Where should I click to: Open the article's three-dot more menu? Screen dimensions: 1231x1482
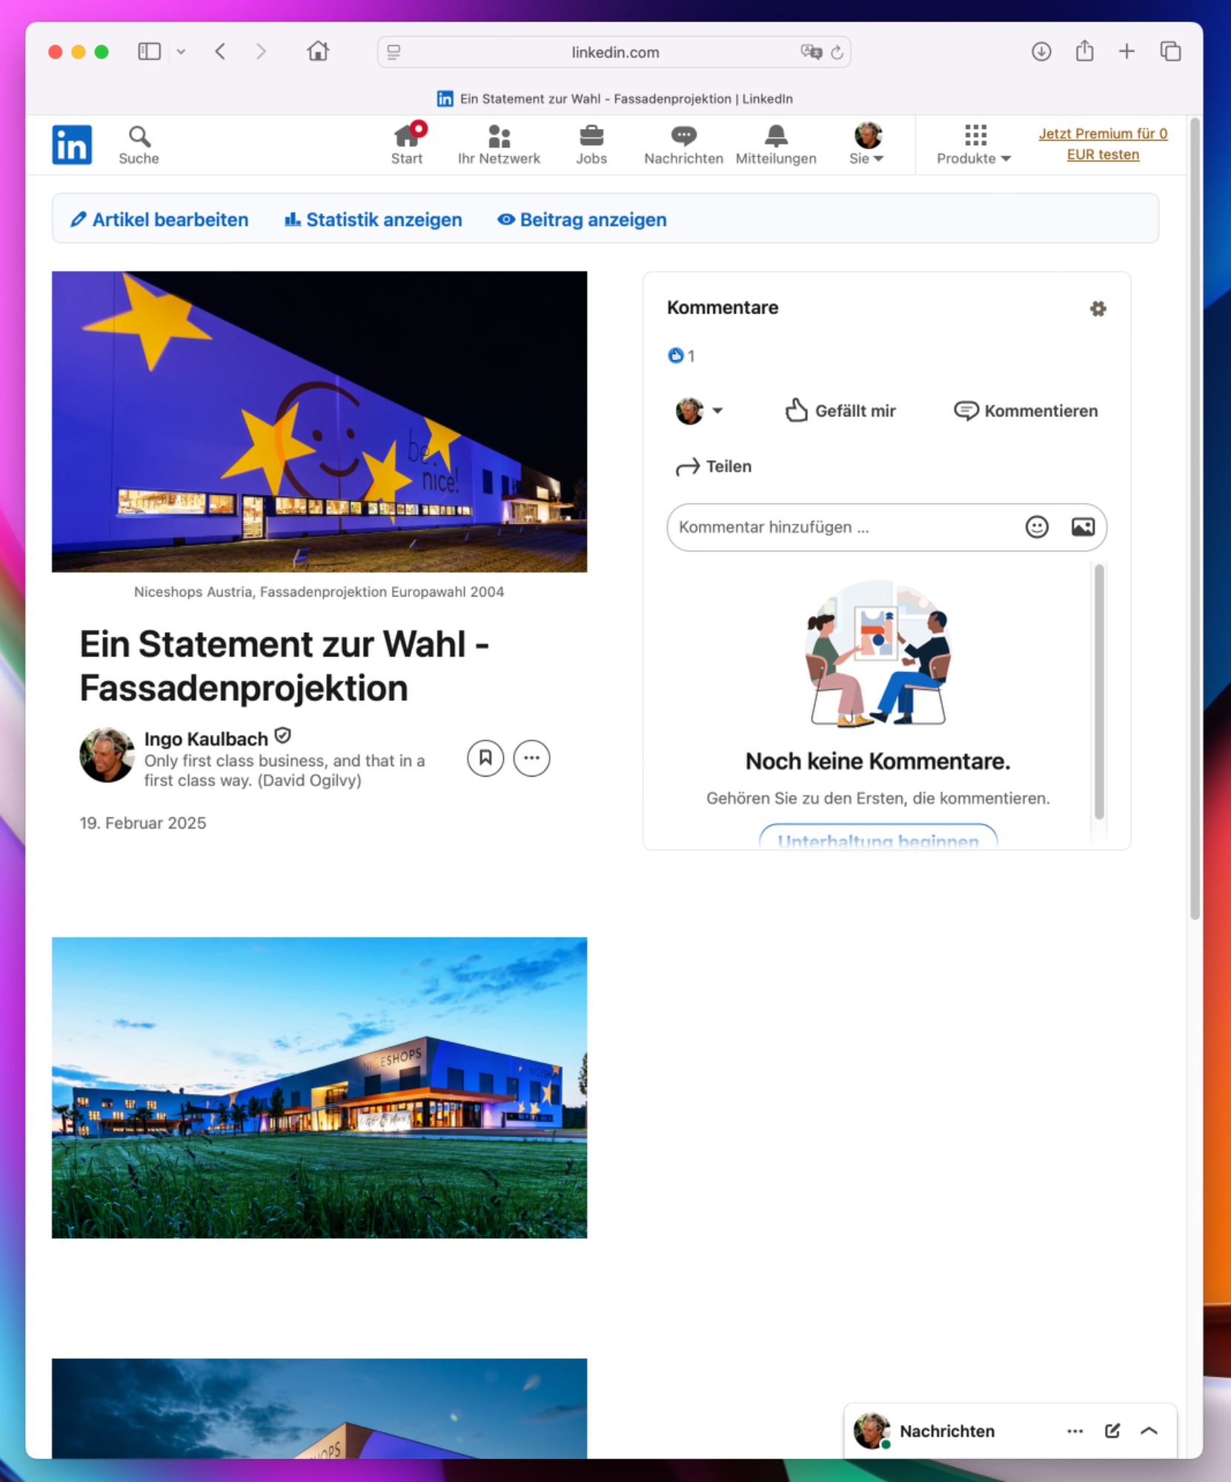531,758
